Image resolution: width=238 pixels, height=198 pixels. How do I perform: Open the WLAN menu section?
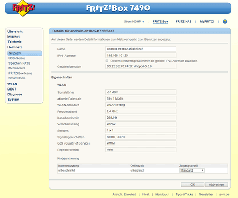click(x=12, y=84)
